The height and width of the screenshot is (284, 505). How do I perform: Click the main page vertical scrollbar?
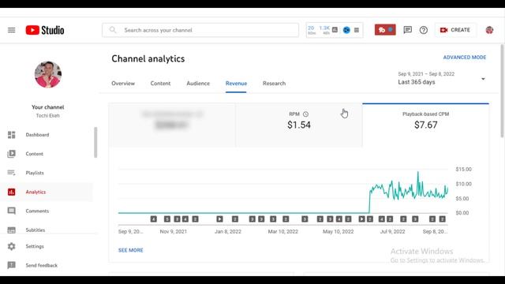pyautogui.click(x=503, y=92)
